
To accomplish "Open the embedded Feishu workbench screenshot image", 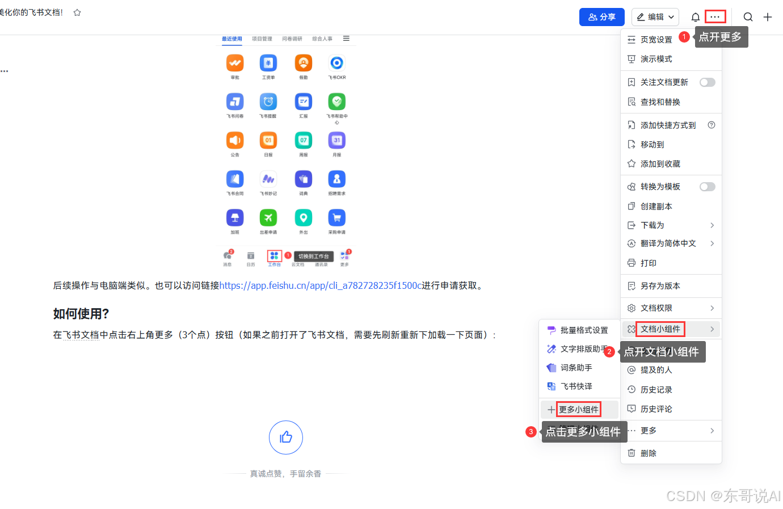I will 286,152.
